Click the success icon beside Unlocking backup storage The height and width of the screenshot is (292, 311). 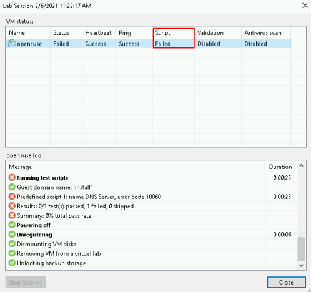pos(12,263)
